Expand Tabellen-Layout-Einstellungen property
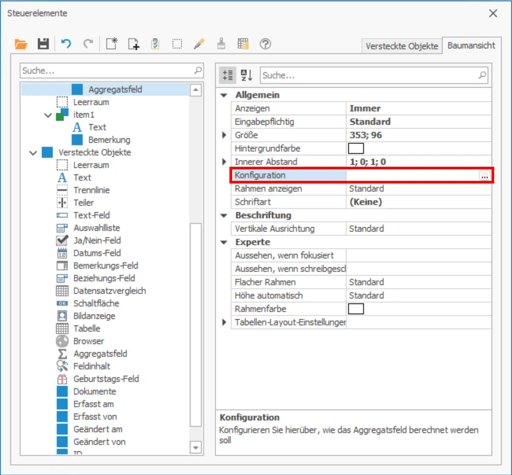Screen dimensions: 512x475 [x=224, y=322]
